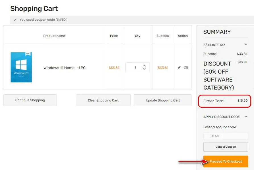
Task: Click the Product name column header
Action: click(x=54, y=36)
